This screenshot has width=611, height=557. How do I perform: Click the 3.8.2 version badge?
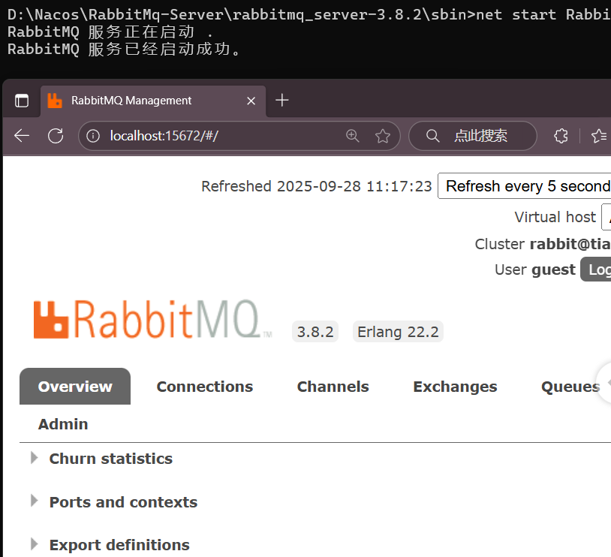click(x=315, y=332)
